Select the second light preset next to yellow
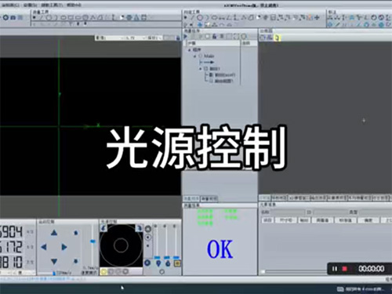 point(111,271)
